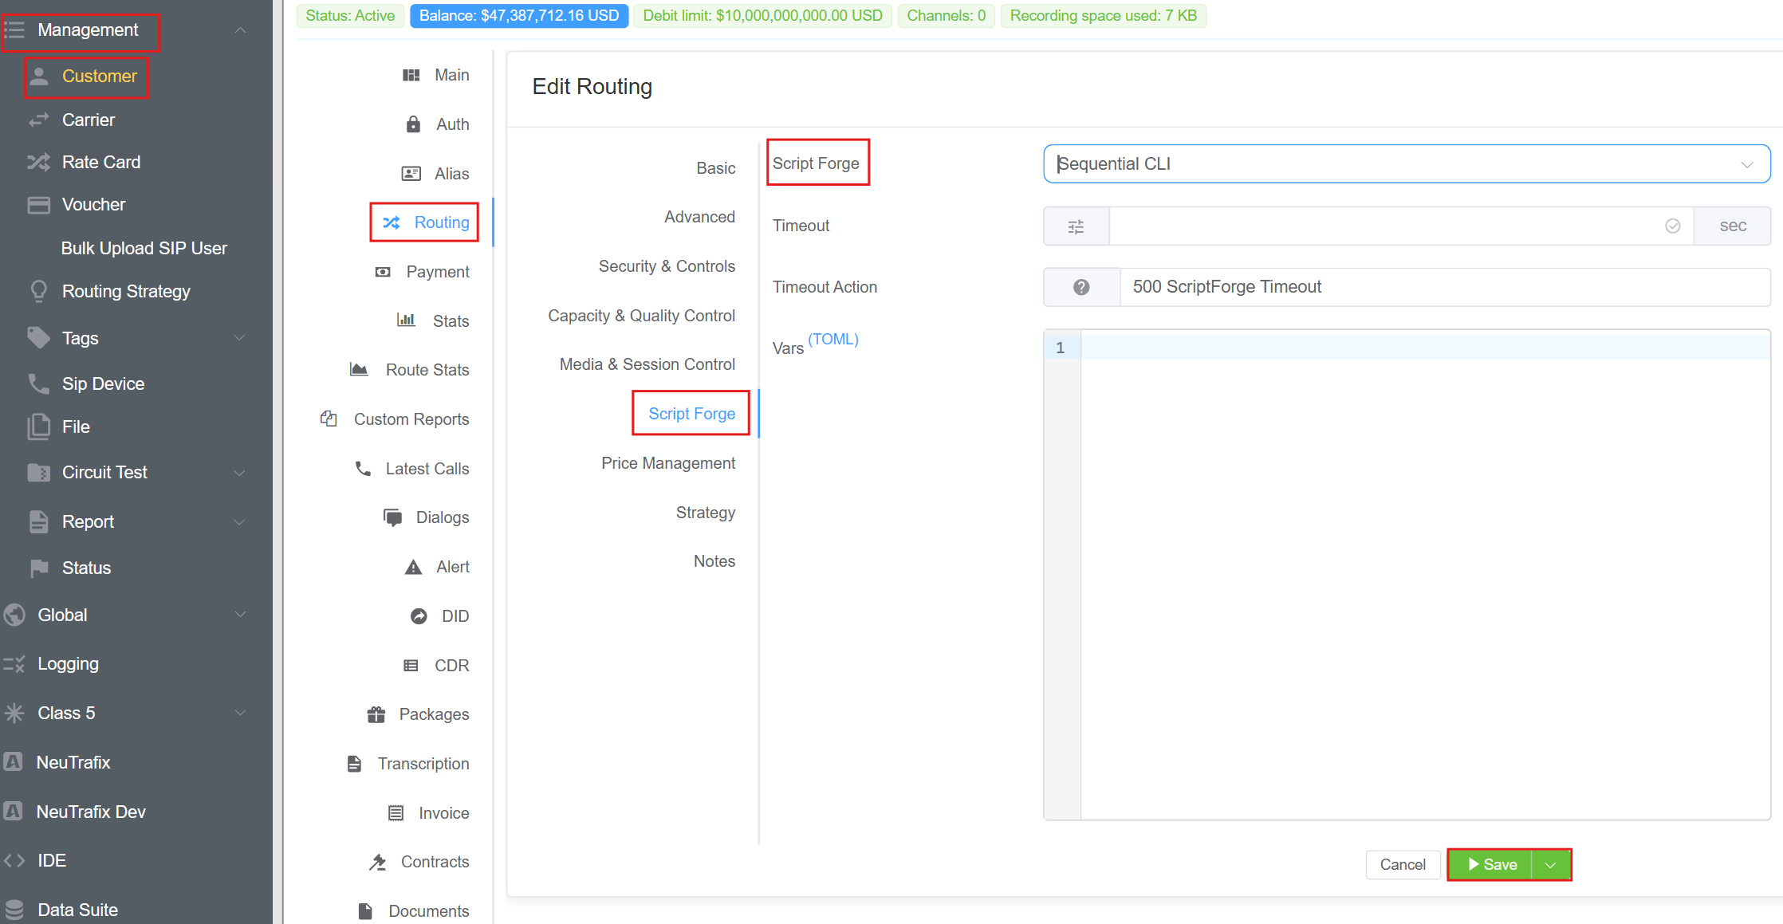The height and width of the screenshot is (924, 1783).
Task: Open DID section icon in customer menu
Action: [419, 616]
